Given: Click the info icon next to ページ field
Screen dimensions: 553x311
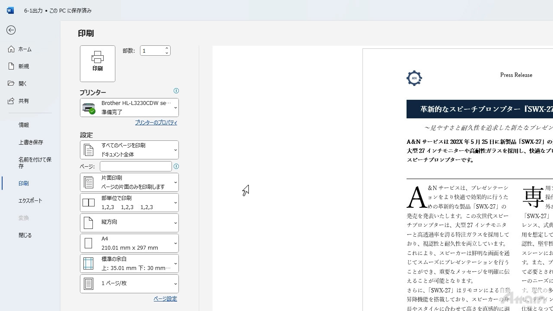Looking at the screenshot, I should (x=176, y=166).
